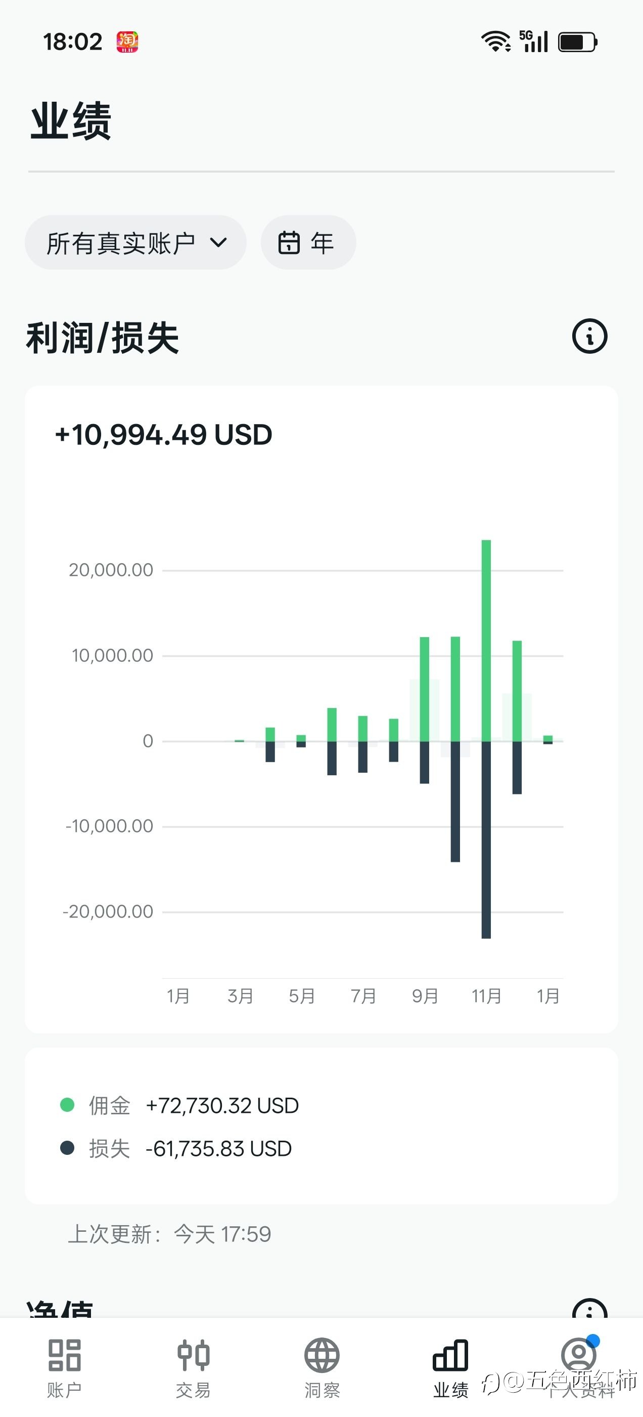Tap the dark 损失 legend dot
Screen dimensions: 643x1417
click(67, 1149)
